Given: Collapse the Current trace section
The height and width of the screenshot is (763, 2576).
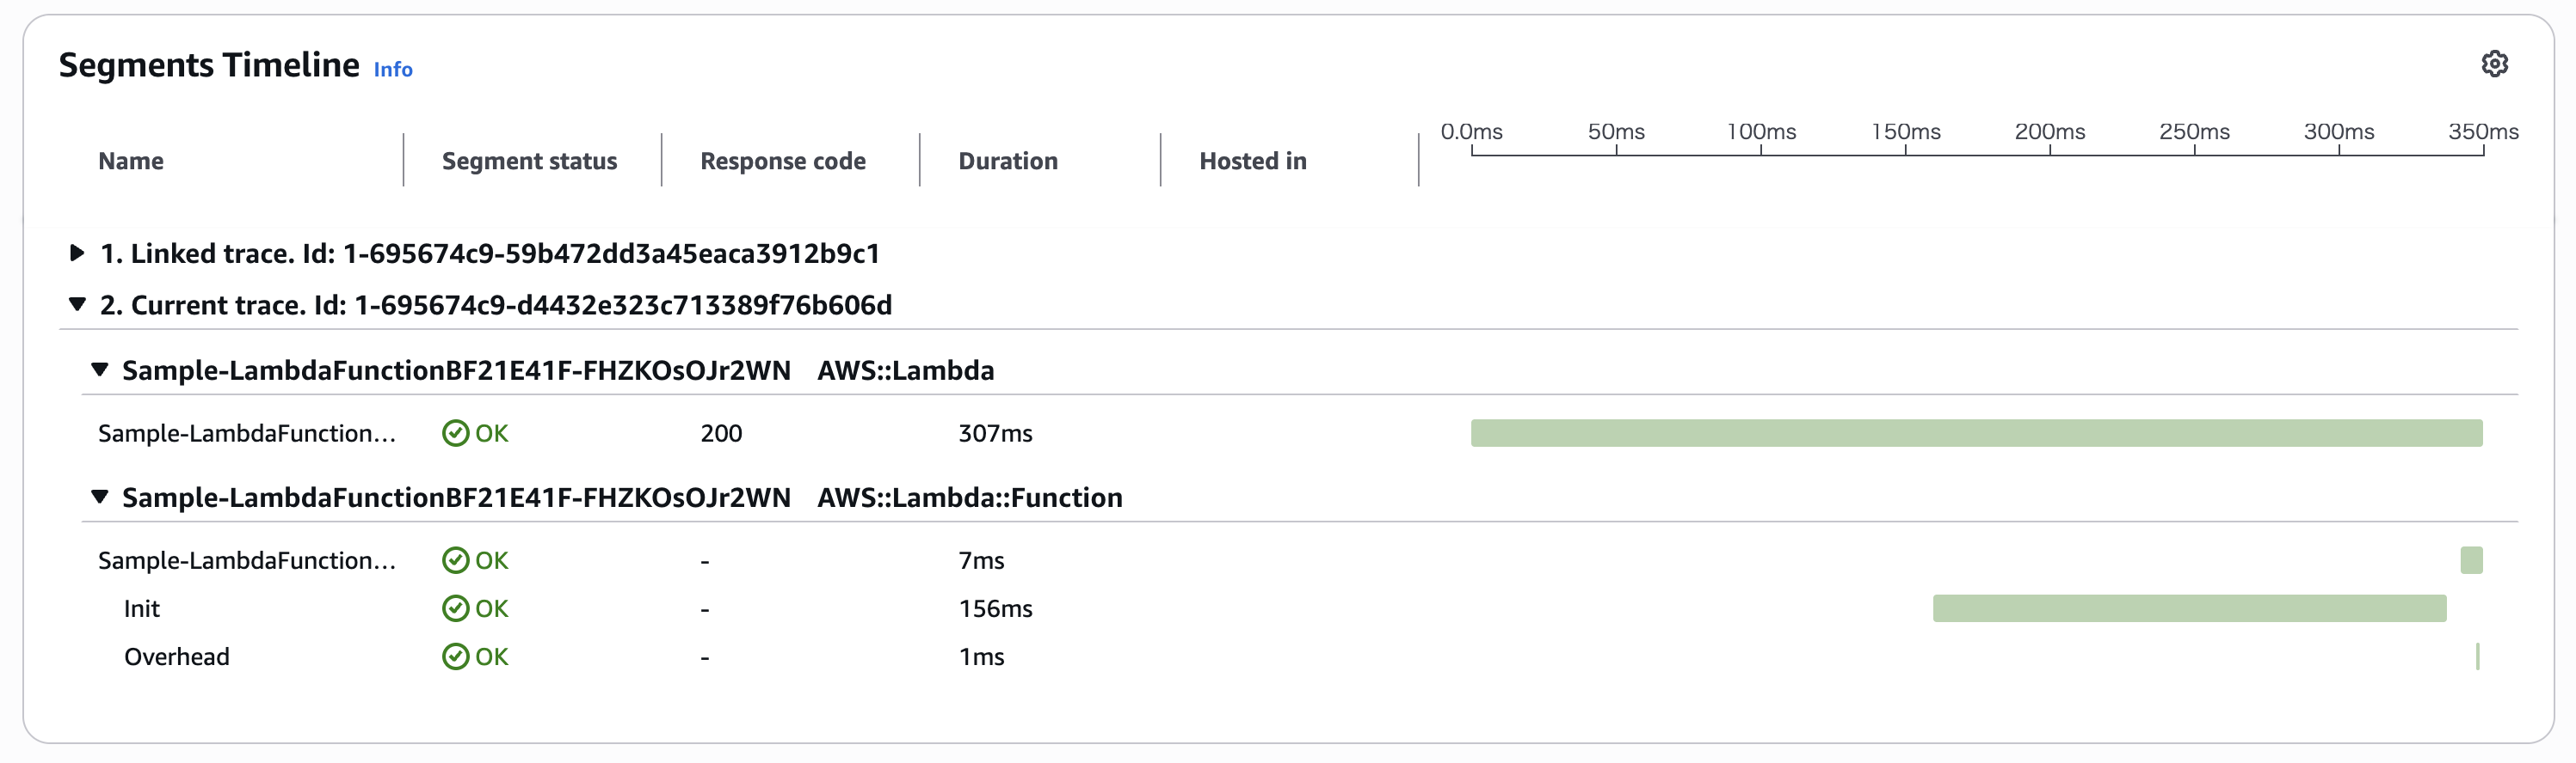Looking at the screenshot, I should click(x=76, y=305).
